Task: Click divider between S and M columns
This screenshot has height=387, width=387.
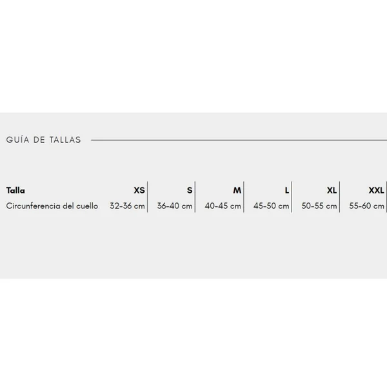Action: point(195,197)
